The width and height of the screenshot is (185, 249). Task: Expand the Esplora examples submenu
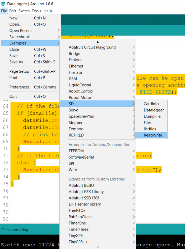point(98,60)
